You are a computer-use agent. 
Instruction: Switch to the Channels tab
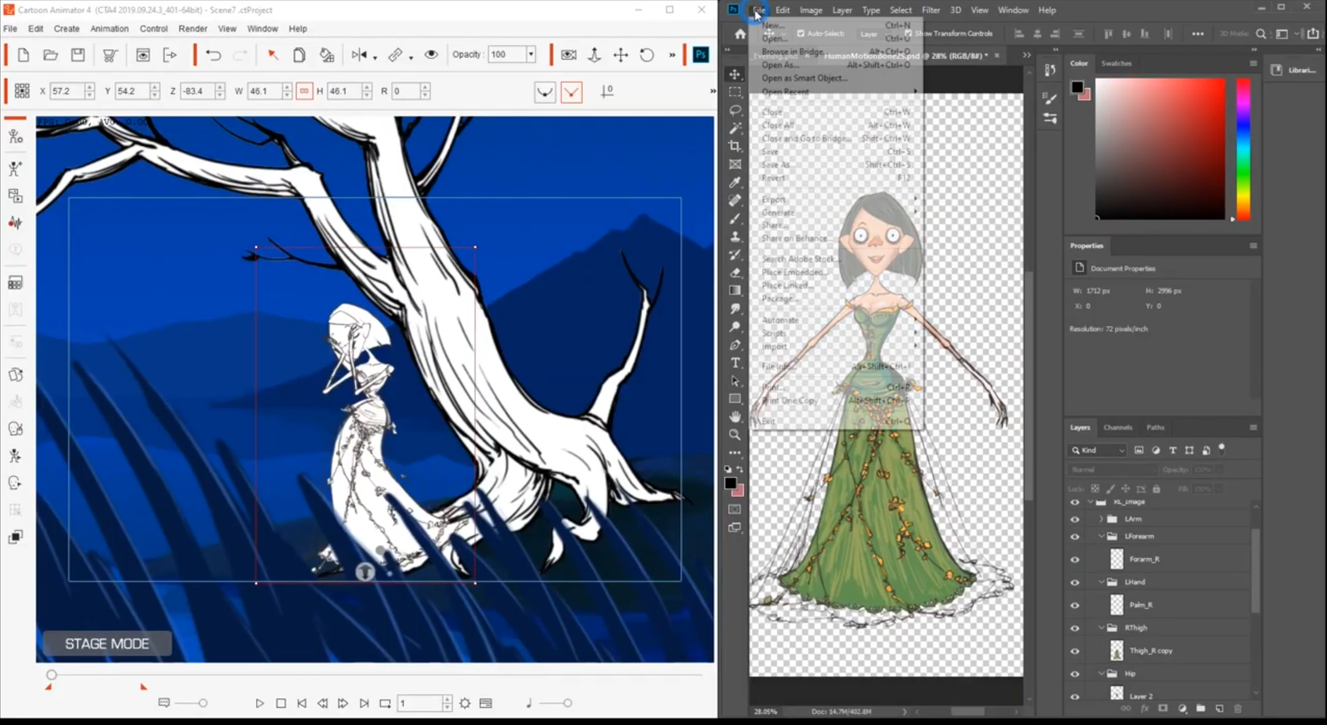[x=1117, y=427]
